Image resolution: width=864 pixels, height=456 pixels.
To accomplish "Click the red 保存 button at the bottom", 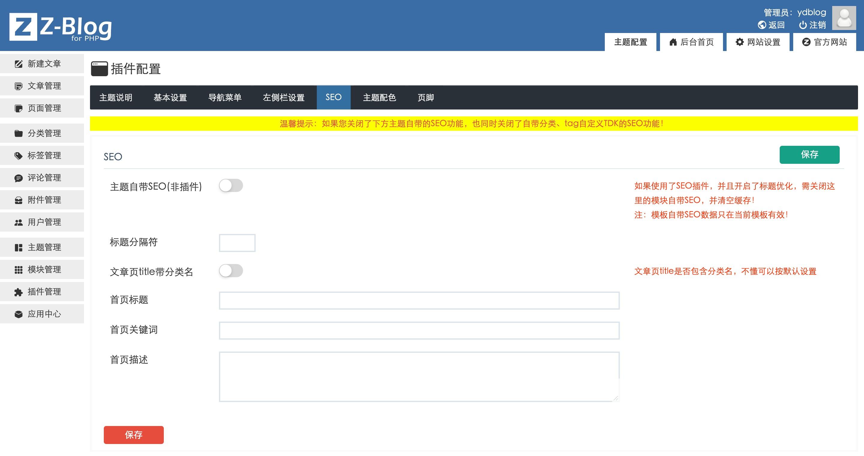I will pos(133,435).
